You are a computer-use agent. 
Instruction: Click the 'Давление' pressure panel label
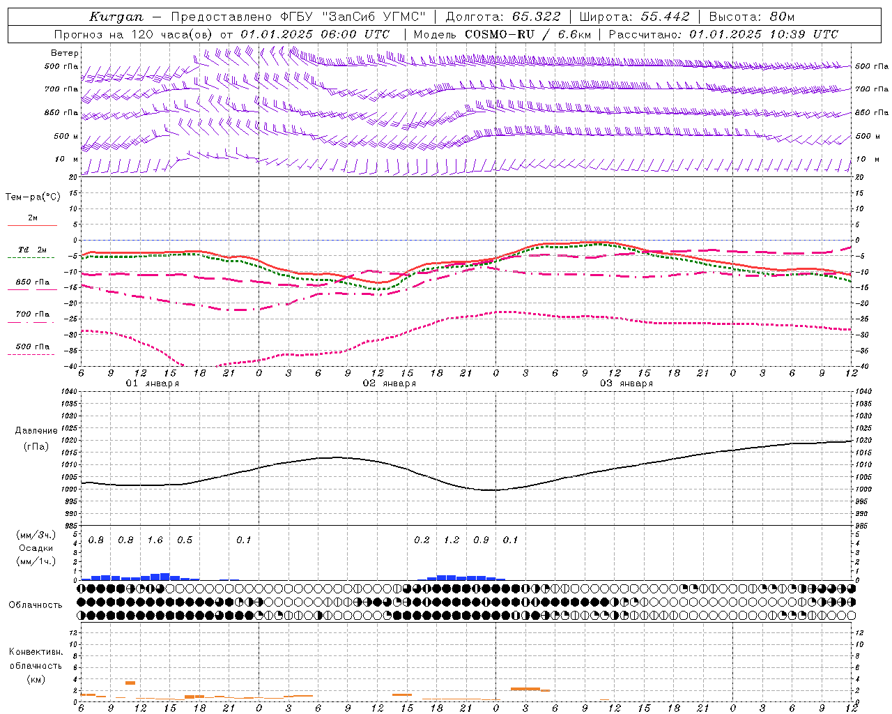click(x=36, y=431)
